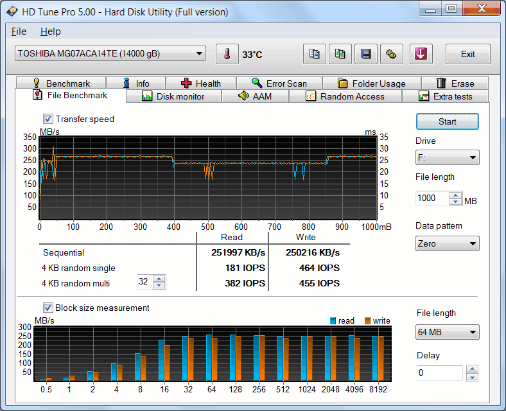The image size is (506, 411).
Task: Open the Health tab with red cross
Action: point(200,83)
